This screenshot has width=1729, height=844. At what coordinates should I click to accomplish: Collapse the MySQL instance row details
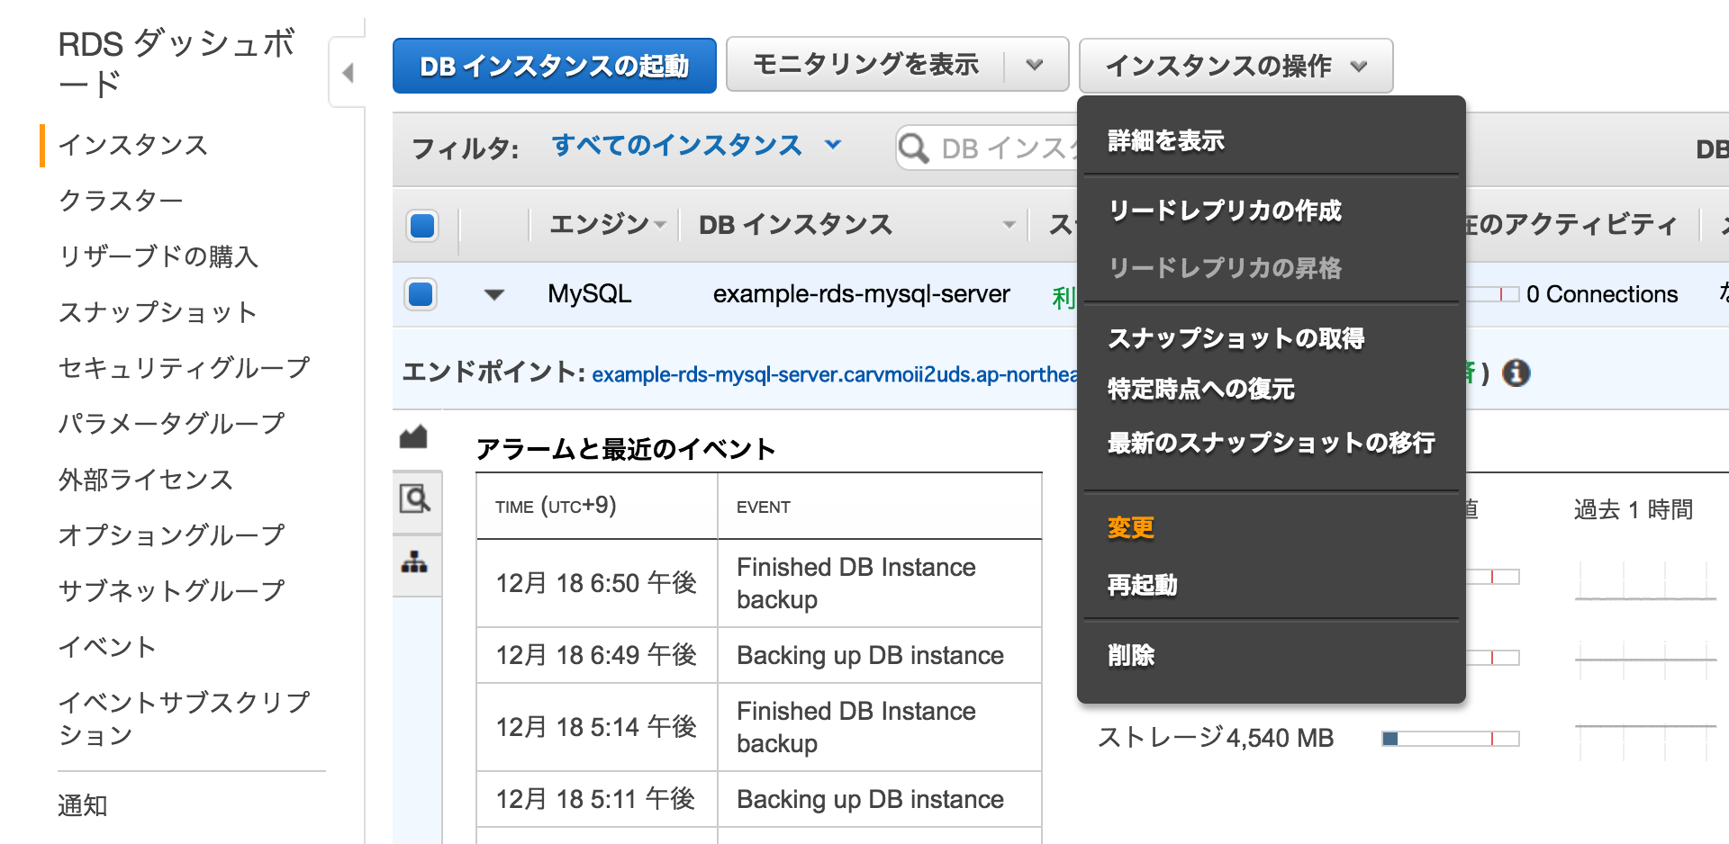click(493, 295)
